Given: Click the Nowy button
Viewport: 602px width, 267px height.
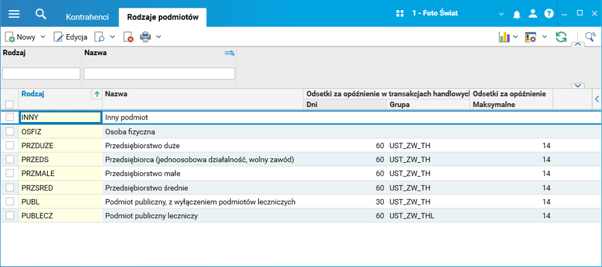Looking at the screenshot, I should (x=20, y=38).
